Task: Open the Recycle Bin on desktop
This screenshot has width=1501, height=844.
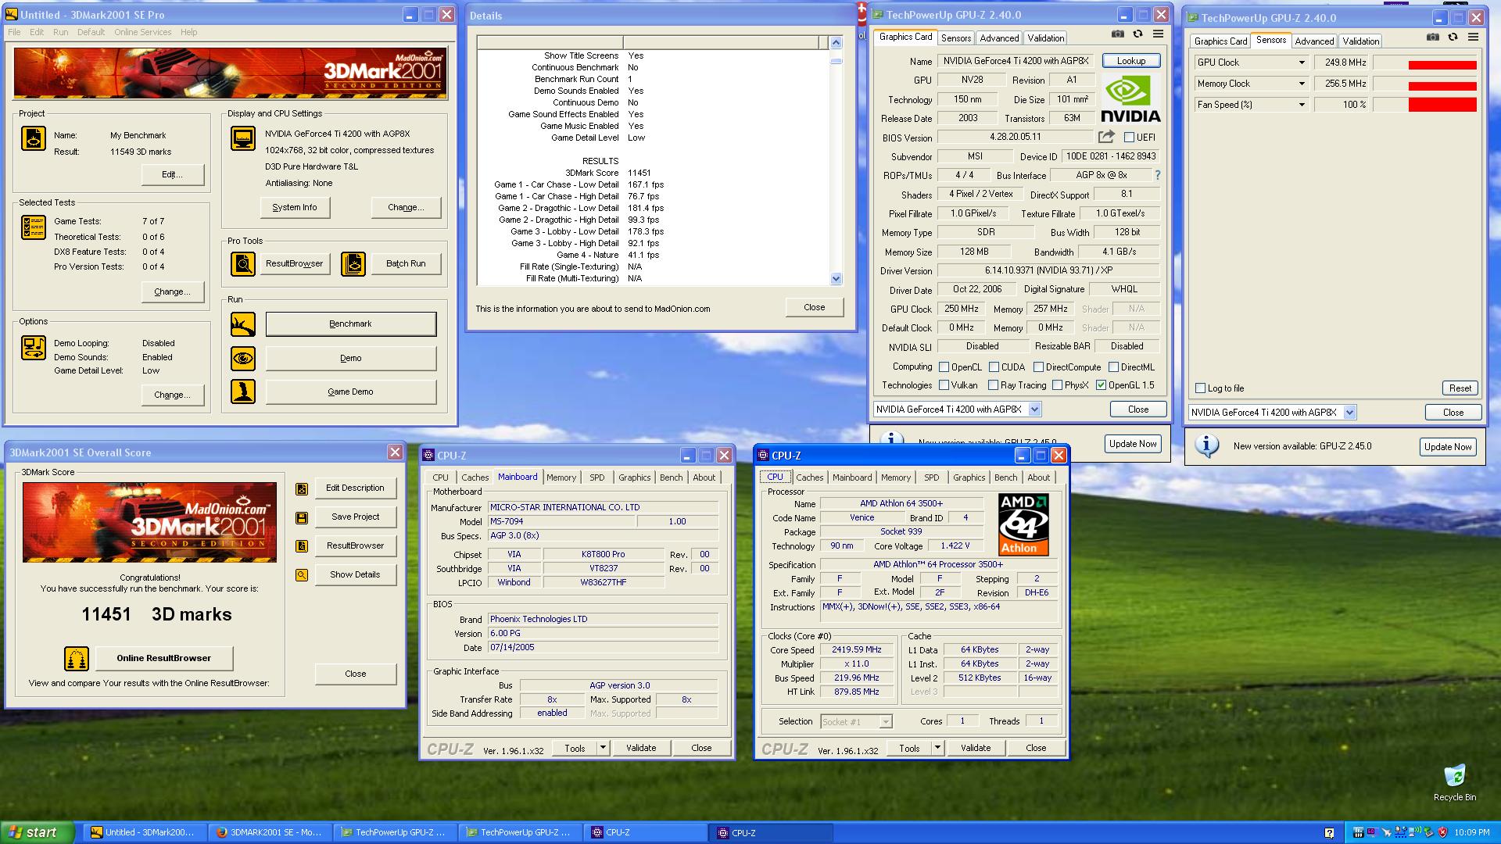Action: coord(1455,782)
